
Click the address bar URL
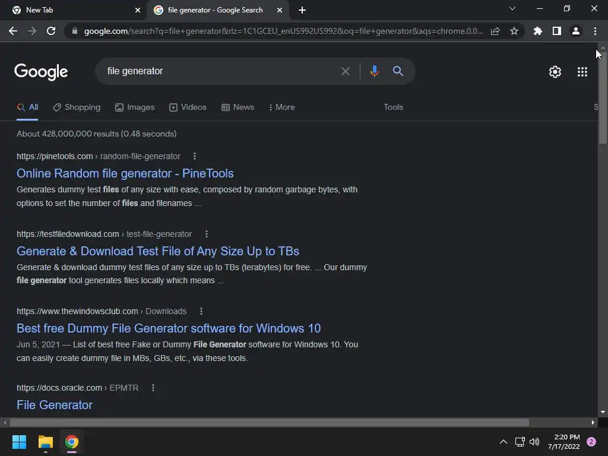click(x=283, y=31)
